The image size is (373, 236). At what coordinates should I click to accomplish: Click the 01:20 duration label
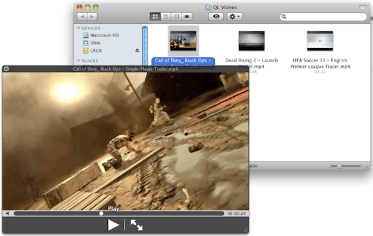(320, 72)
